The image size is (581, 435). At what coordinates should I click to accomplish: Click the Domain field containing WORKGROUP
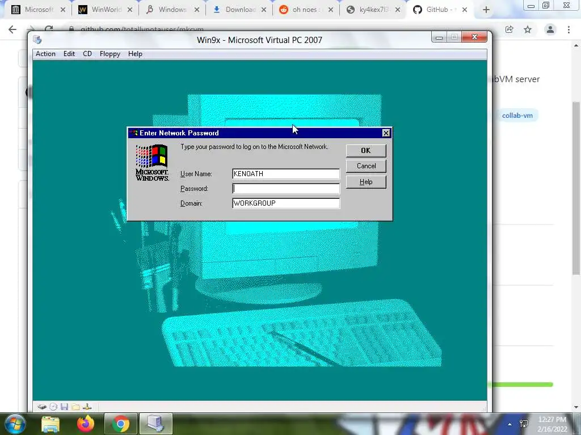[286, 203]
